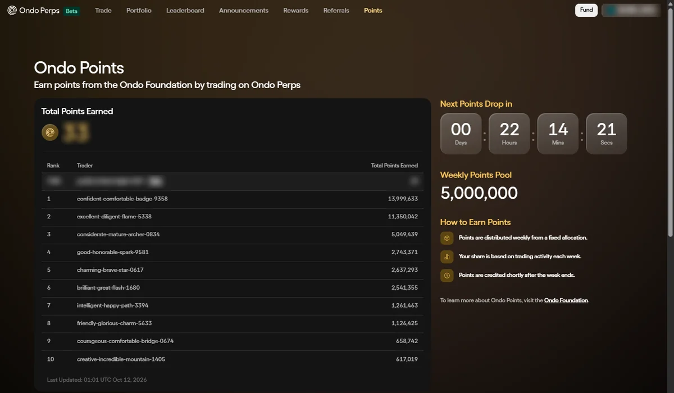This screenshot has height=393, width=674.
Task: Open the Portfolio tab
Action: pyautogui.click(x=139, y=11)
